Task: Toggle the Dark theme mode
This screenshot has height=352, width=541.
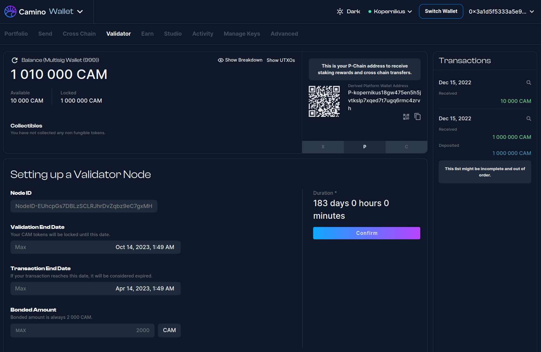Action: point(349,12)
